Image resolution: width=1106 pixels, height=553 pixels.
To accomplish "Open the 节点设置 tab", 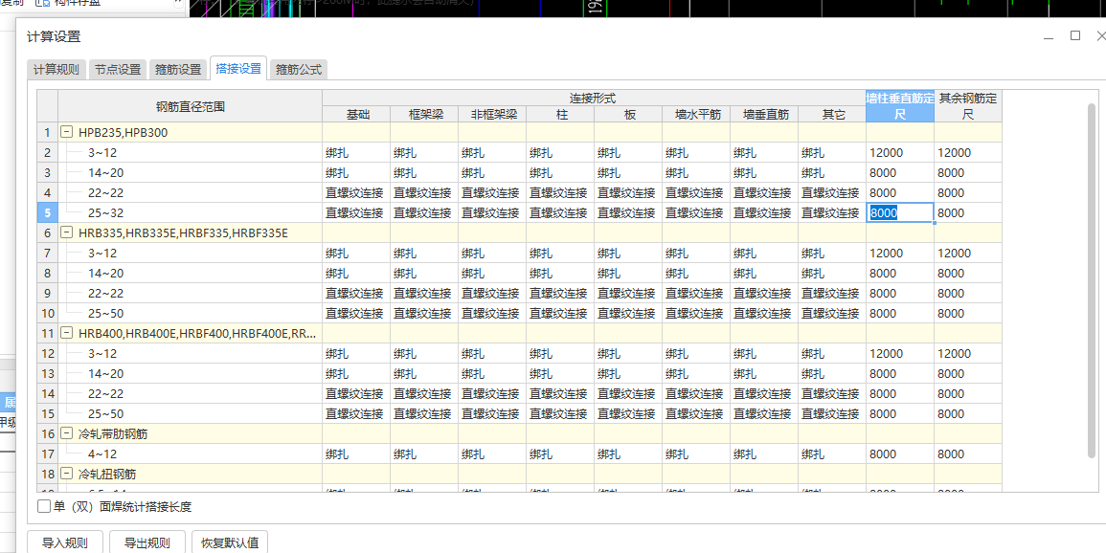I will click(x=118, y=70).
